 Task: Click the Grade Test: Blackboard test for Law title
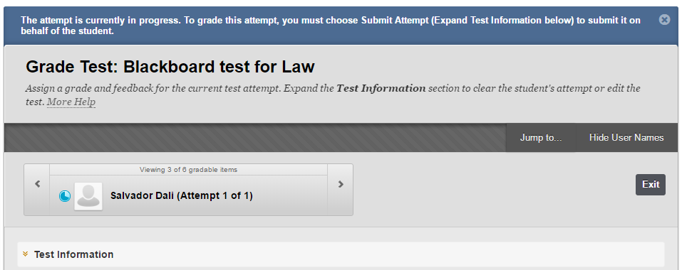click(170, 67)
